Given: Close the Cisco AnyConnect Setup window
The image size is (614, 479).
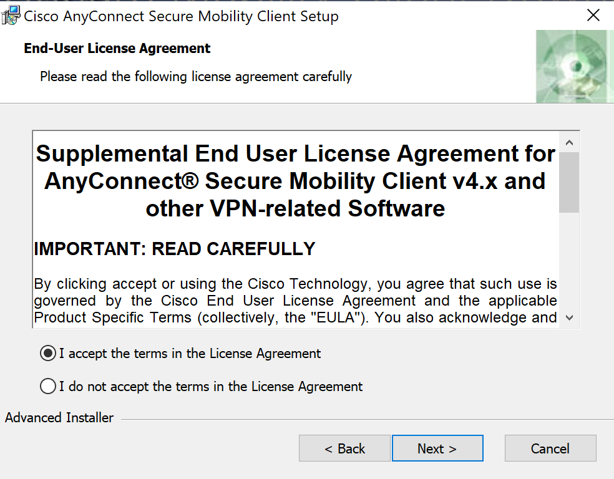Looking at the screenshot, I should coord(593,16).
